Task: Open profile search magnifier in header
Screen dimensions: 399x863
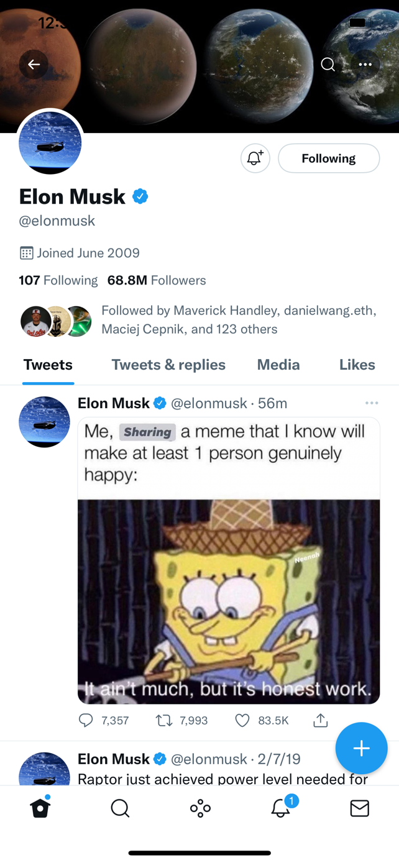Action: coord(328,65)
